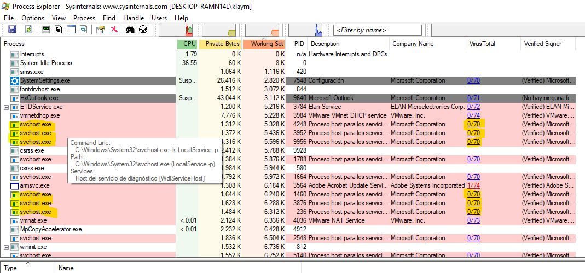The height and width of the screenshot is (273, 585).
Task: Toggle the Show Process Tree toolbar icon
Action: coord(58,30)
